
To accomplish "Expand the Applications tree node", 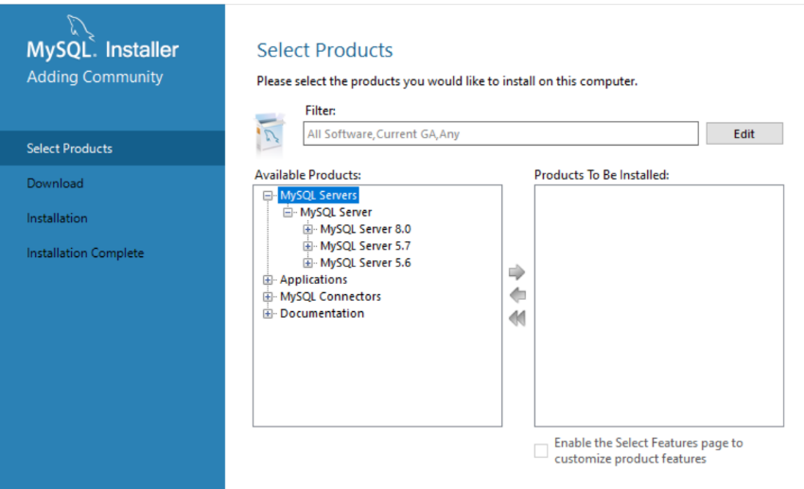I will tap(267, 280).
